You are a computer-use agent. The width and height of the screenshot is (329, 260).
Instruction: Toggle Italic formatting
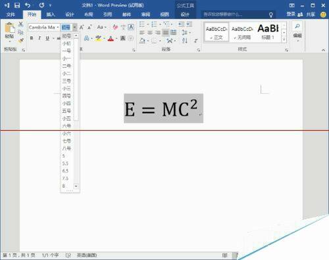point(39,38)
